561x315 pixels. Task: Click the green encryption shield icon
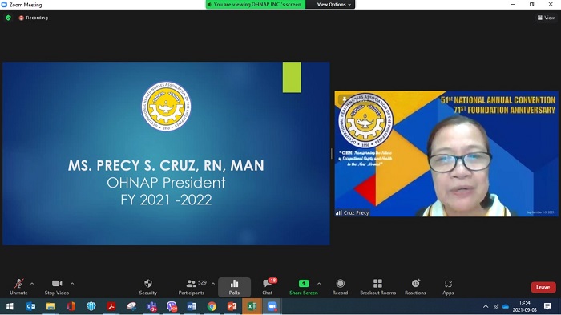tap(8, 18)
